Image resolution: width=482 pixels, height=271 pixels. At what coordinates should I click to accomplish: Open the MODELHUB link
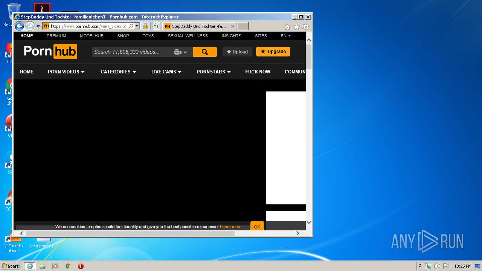pos(92,36)
